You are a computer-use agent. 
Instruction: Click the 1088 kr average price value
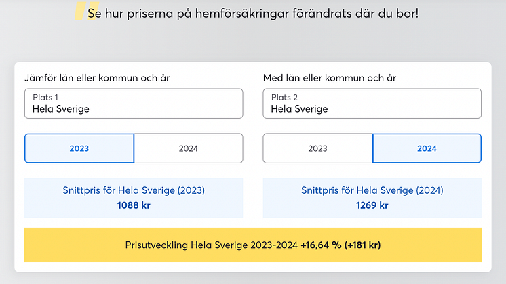point(134,205)
